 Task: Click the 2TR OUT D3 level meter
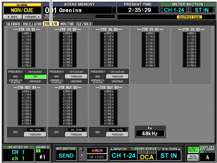point(108,107)
